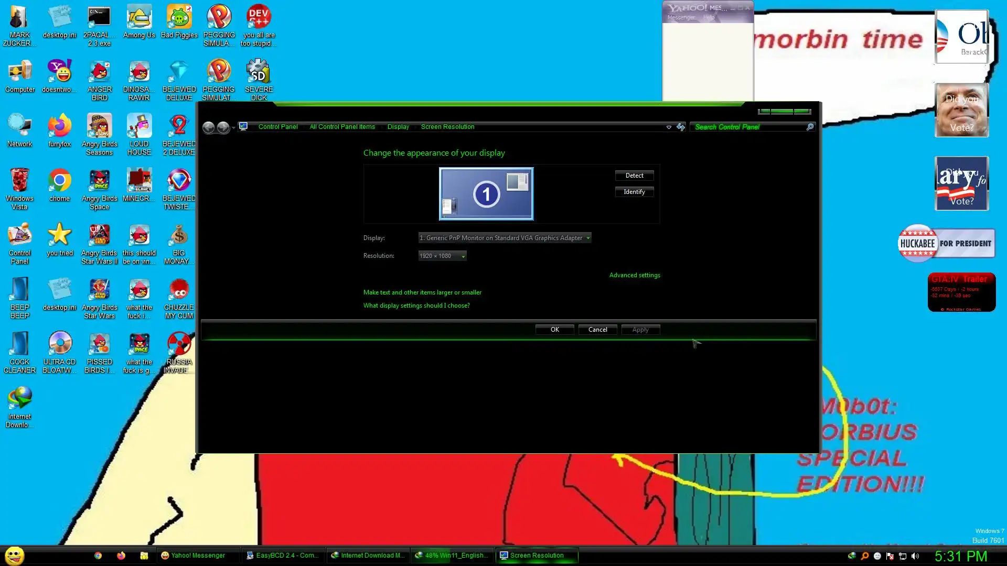Click the Firefox icon pinned on taskbar
Image resolution: width=1007 pixels, height=566 pixels.
[x=121, y=556]
